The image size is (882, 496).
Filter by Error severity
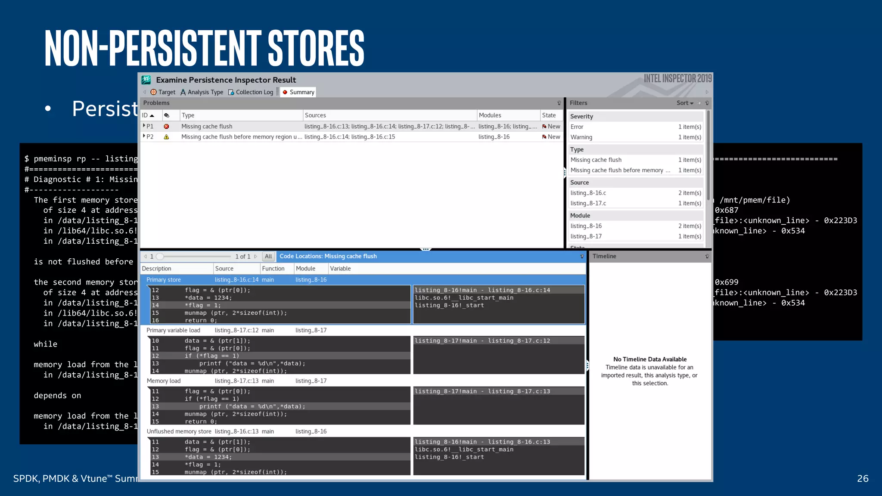(636, 127)
